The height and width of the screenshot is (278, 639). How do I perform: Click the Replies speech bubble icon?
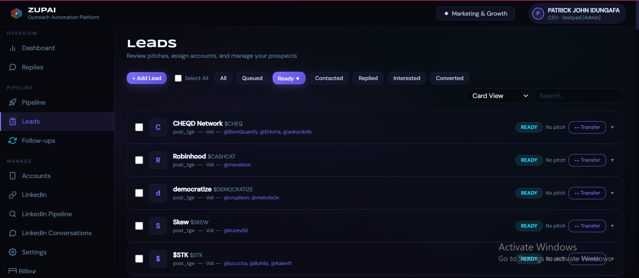(13, 67)
